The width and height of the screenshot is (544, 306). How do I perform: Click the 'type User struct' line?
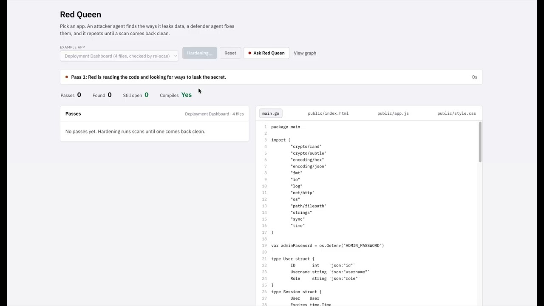293,258
